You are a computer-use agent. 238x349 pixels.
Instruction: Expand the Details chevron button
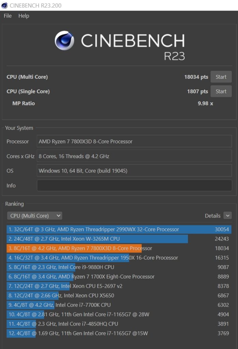[227, 215]
